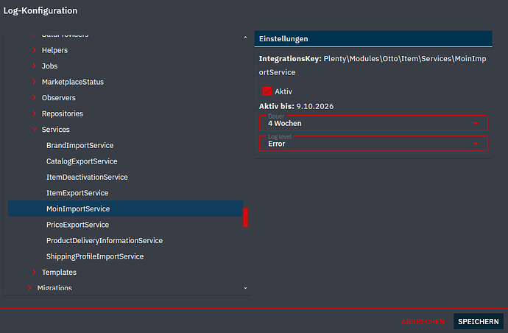Expand the Helpers tree node
The height and width of the screenshot is (333, 508).
[x=34, y=50]
